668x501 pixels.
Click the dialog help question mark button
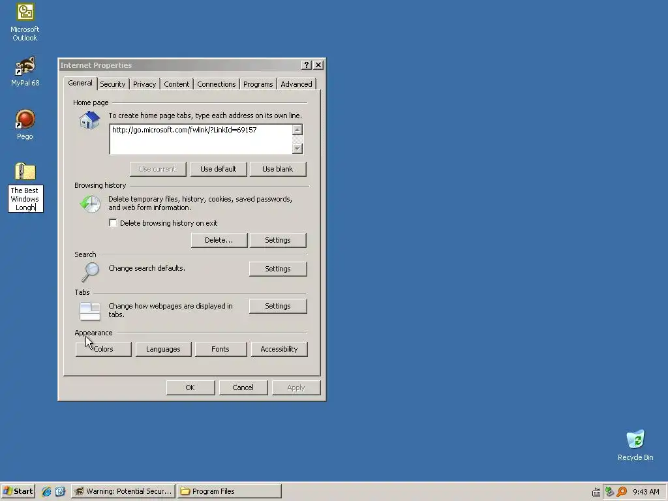(307, 65)
